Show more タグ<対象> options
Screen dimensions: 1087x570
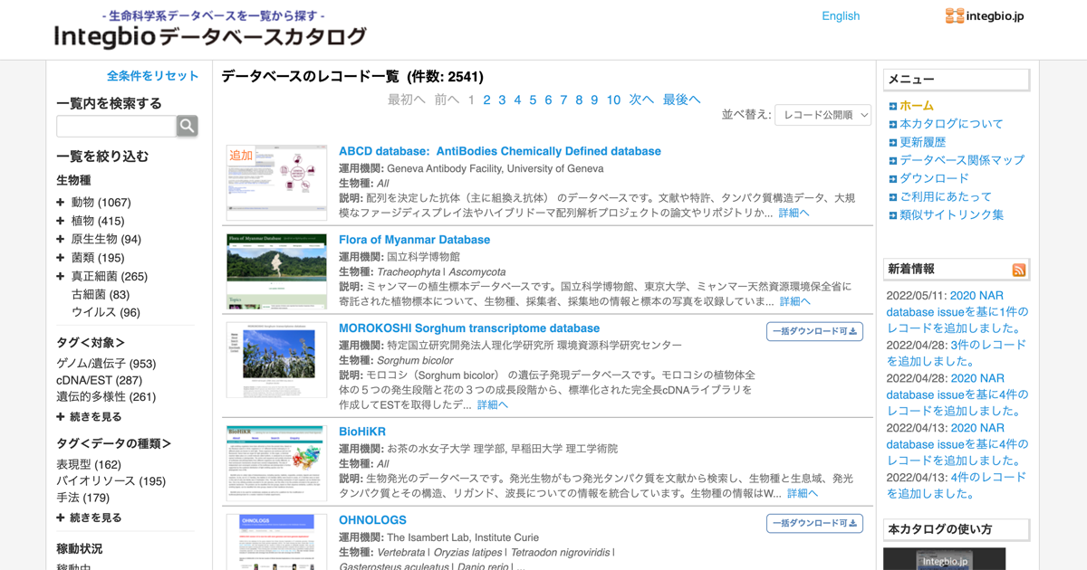coord(89,417)
